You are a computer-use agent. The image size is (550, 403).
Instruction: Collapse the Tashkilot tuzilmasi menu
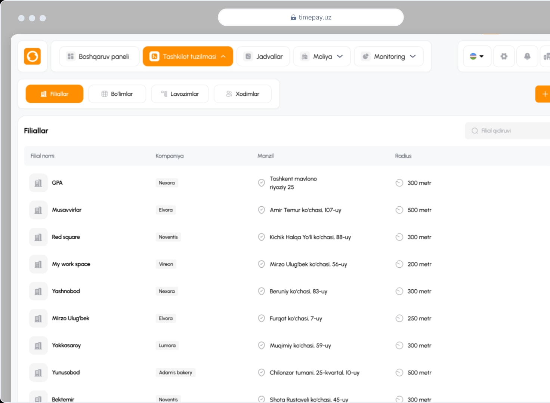point(188,56)
